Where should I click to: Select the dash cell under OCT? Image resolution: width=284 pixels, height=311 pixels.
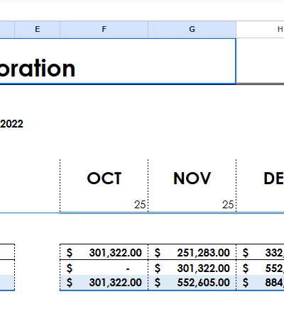pos(104,268)
